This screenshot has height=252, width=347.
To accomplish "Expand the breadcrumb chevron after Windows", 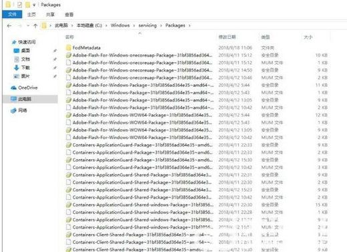I will click(134, 25).
